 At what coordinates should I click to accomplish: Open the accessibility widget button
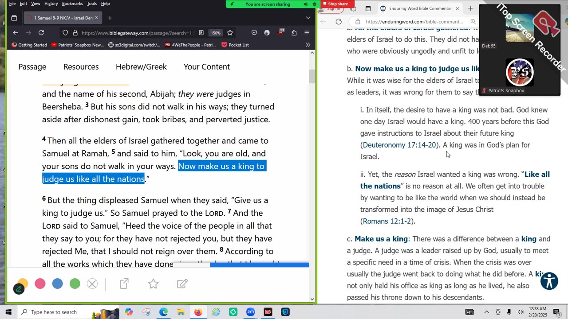point(549,281)
